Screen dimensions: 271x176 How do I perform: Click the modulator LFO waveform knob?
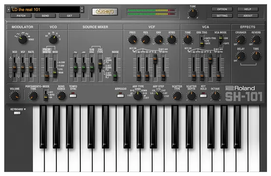click(23, 39)
